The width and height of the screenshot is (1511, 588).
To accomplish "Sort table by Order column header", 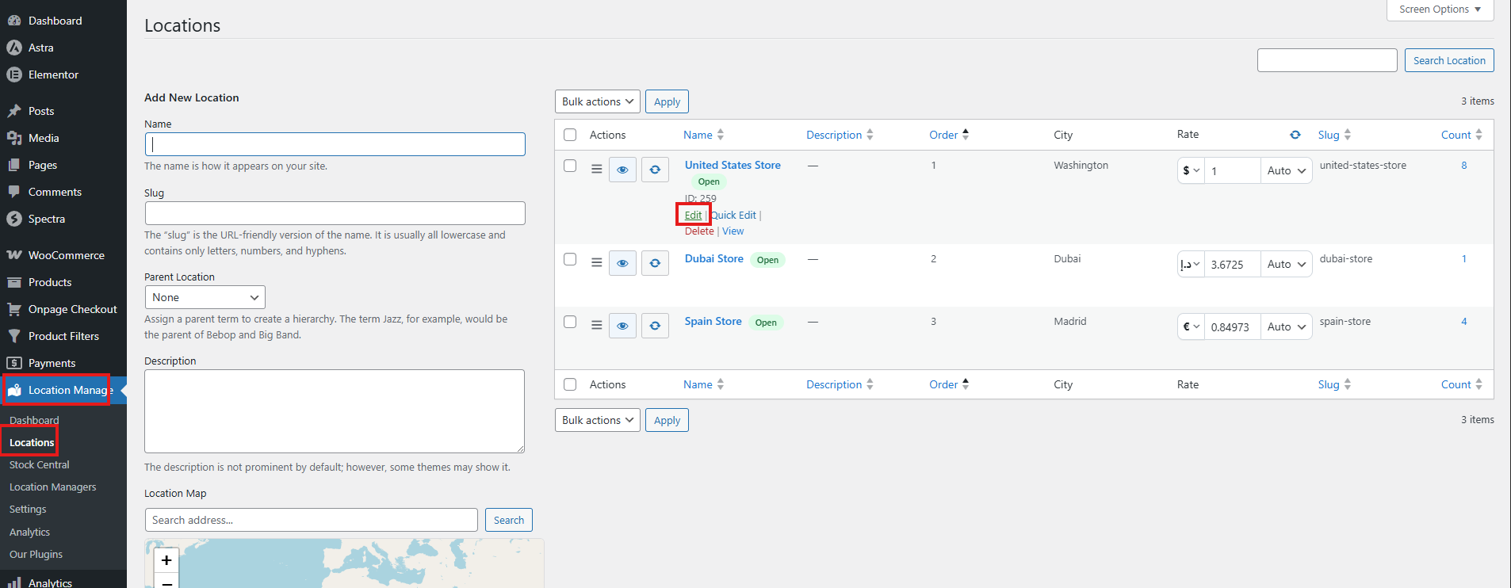I will (949, 135).
